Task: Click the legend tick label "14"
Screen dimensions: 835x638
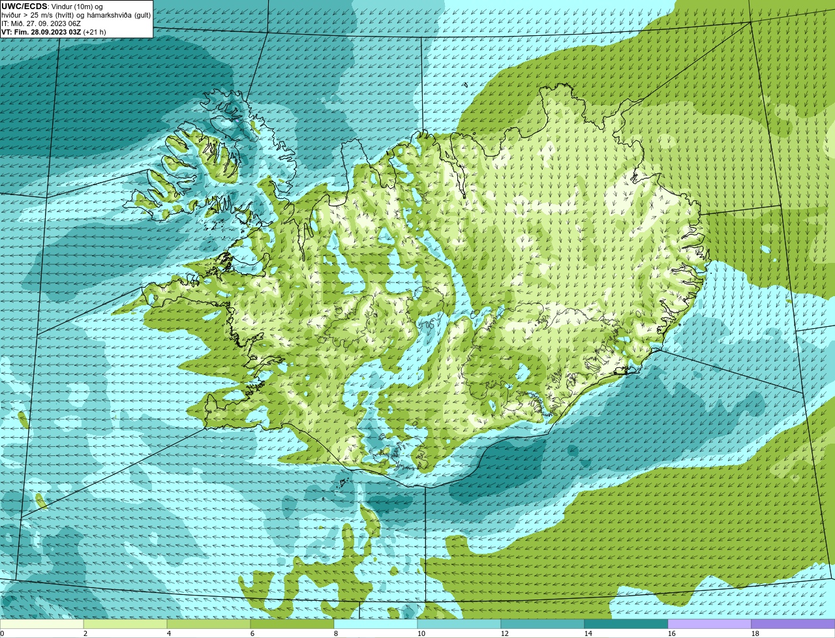Action: (588, 633)
